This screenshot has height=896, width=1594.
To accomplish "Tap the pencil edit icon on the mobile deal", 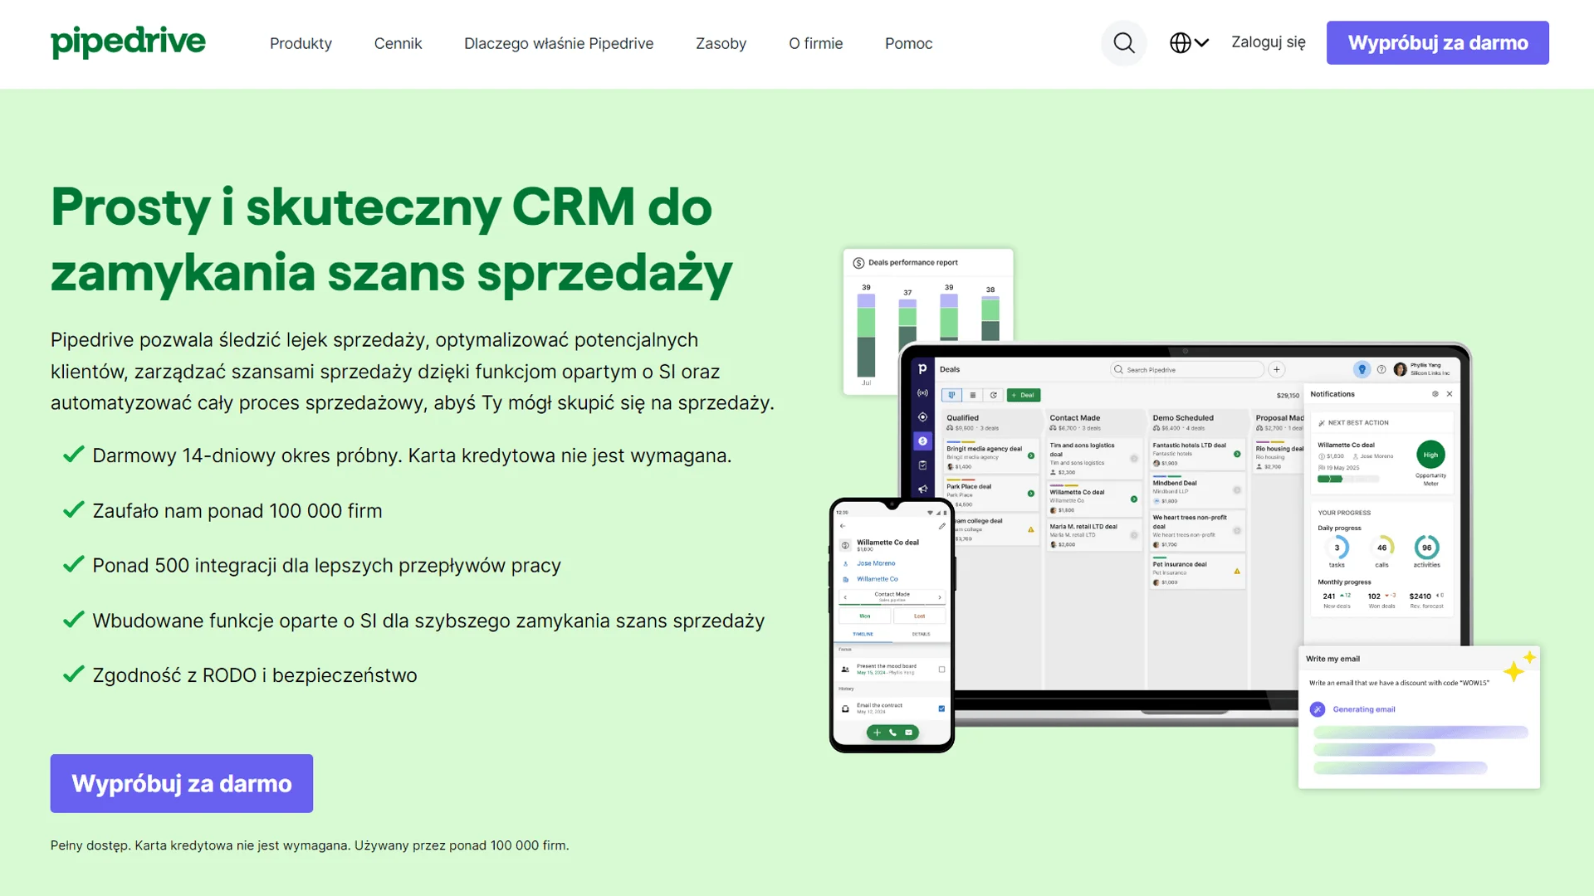I will coord(941,526).
